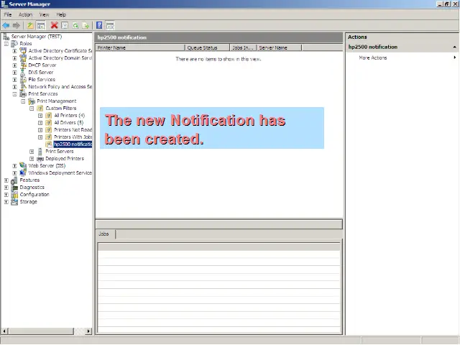Select Web Server (IIS) role
The image size is (460, 345).
click(46, 166)
